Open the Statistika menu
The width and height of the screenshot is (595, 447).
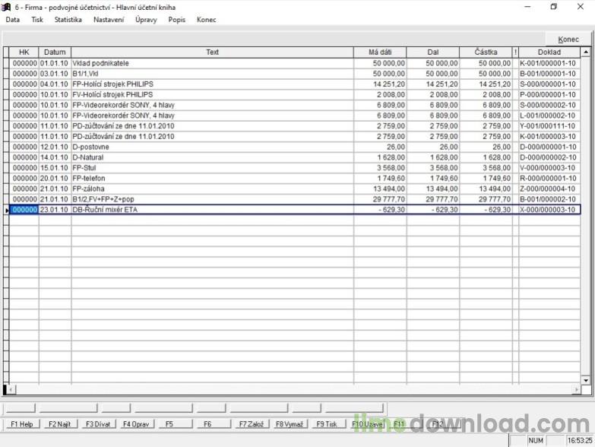coord(68,20)
